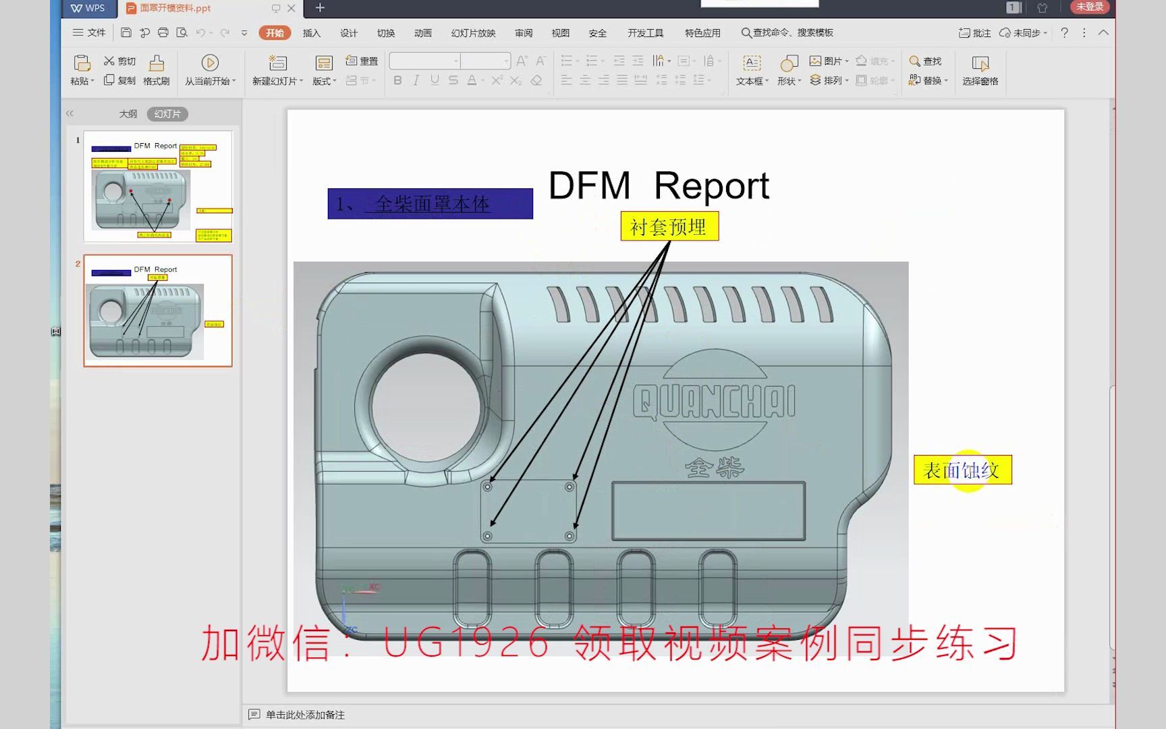
Task: Click the Paste (粘贴) clipboard icon
Action: [82, 63]
